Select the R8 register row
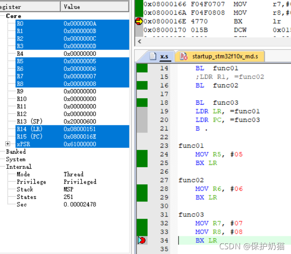The image size is (291, 254). 72,84
